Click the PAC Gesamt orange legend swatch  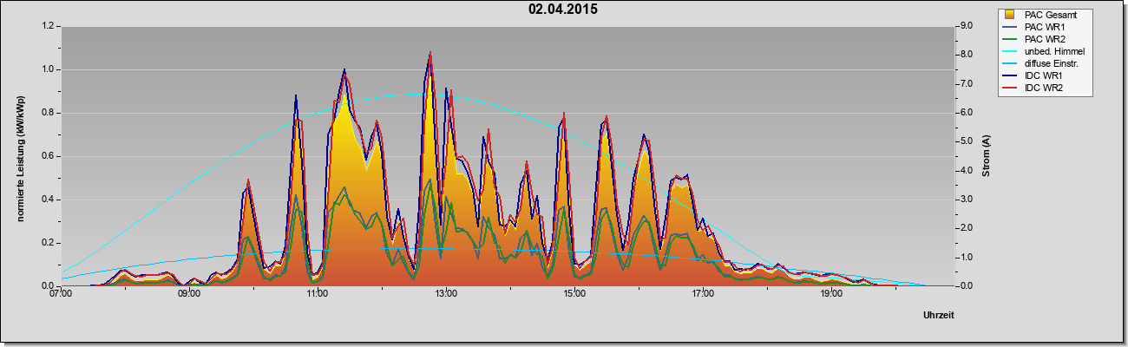pyautogui.click(x=1010, y=15)
